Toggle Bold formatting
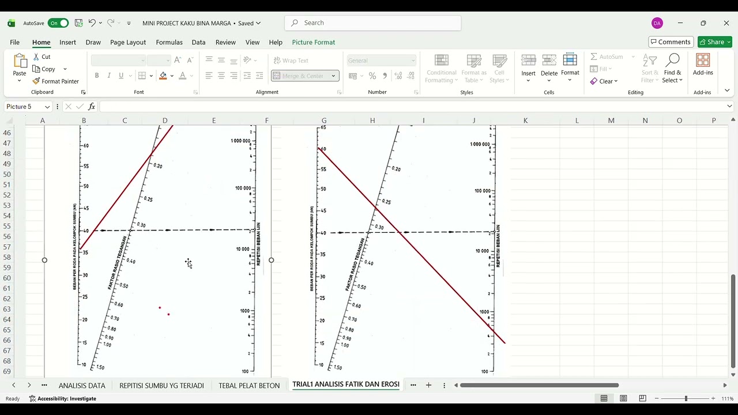This screenshot has height=415, width=738. tap(96, 76)
